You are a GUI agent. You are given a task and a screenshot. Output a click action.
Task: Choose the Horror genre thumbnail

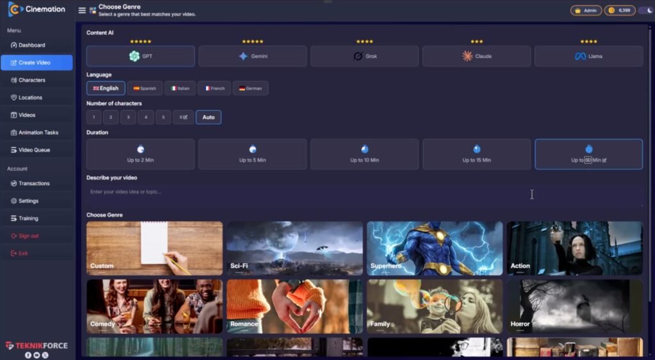coord(575,306)
